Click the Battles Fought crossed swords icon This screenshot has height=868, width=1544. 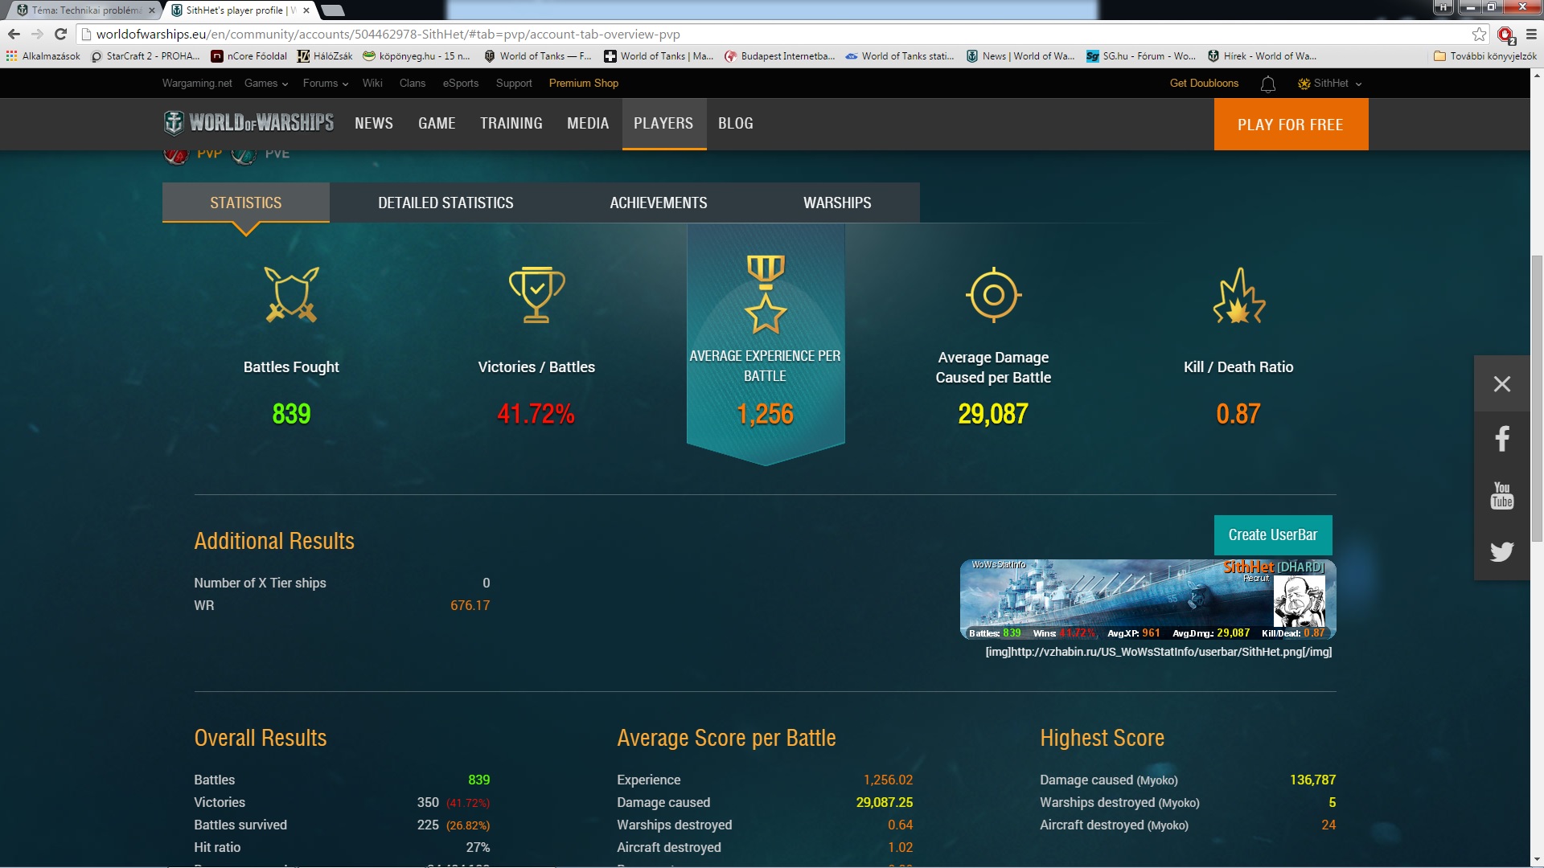(291, 295)
